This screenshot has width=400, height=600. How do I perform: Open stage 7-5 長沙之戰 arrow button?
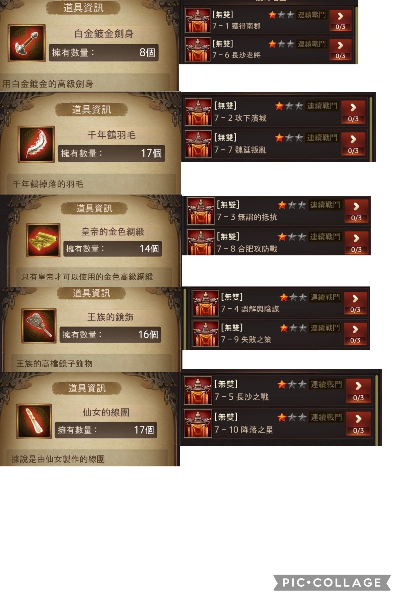click(x=358, y=390)
